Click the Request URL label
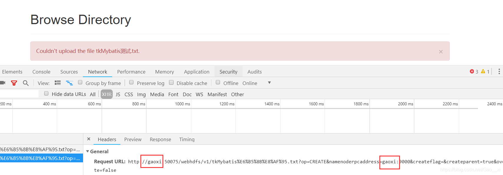 (109, 161)
